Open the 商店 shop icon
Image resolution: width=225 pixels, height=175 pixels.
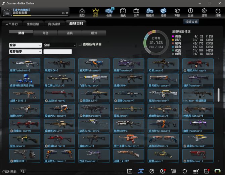(123, 12)
